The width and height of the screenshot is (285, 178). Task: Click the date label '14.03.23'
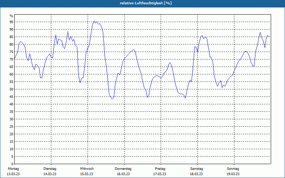pos(50,174)
